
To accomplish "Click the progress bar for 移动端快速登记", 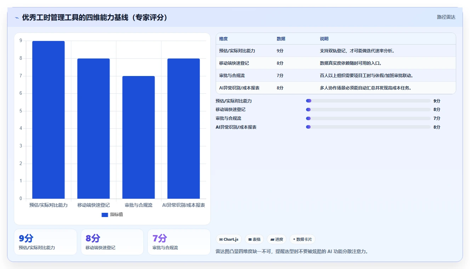I will coord(368,110).
